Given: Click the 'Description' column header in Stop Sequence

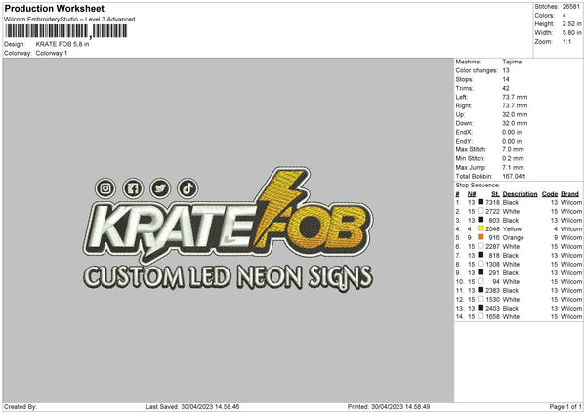Looking at the screenshot, I should [x=520, y=194].
